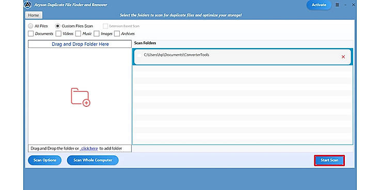Click Scan Whole Computer button
380x190 pixels.
(93, 160)
